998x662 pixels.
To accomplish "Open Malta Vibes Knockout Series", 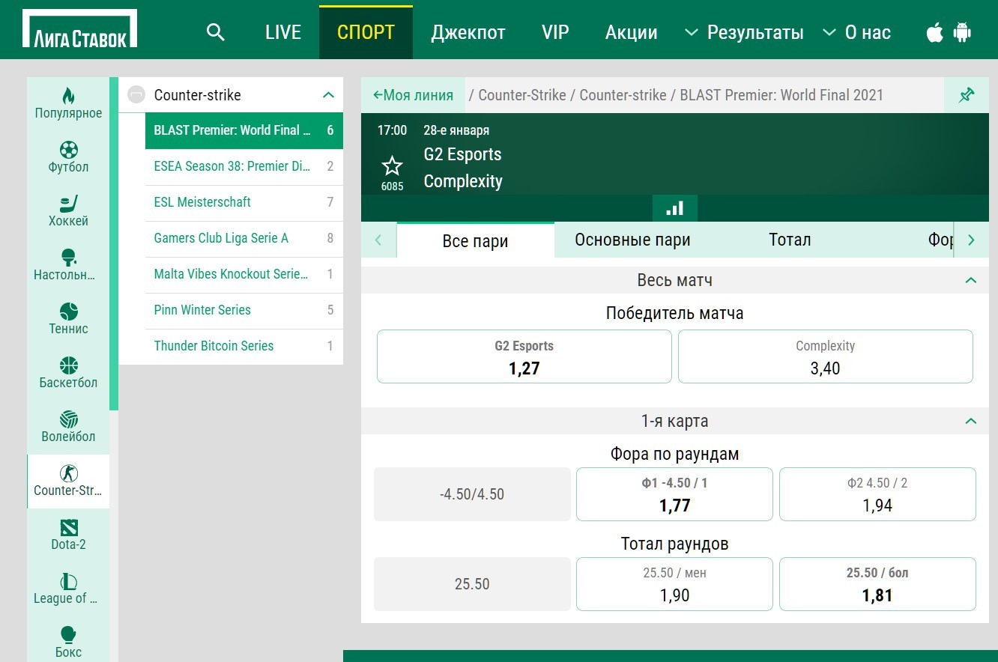I will coord(244,274).
